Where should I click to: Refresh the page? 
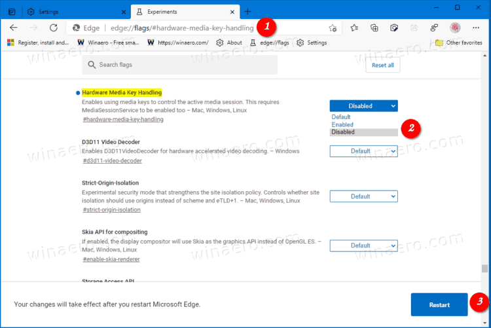coord(54,28)
